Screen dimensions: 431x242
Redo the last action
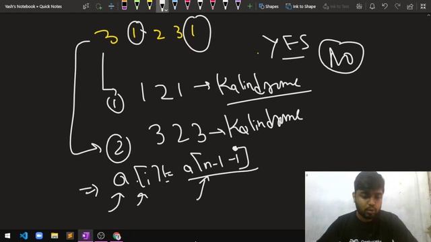click(x=397, y=6)
